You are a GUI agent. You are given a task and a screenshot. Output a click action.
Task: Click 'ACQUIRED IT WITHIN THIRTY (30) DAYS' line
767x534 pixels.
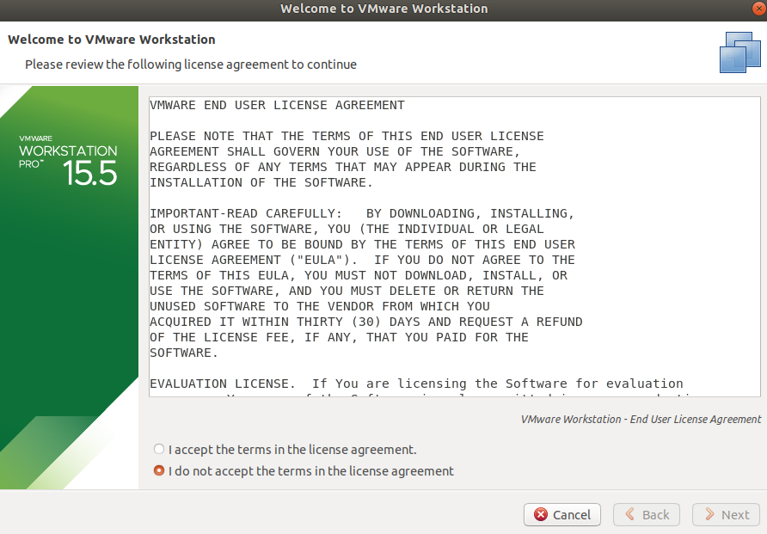(366, 322)
